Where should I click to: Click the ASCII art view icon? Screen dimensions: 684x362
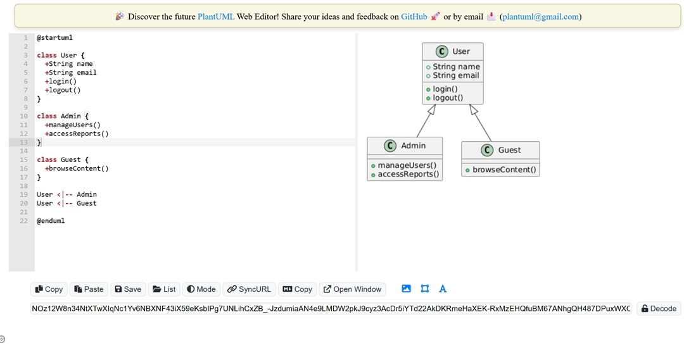(x=443, y=289)
